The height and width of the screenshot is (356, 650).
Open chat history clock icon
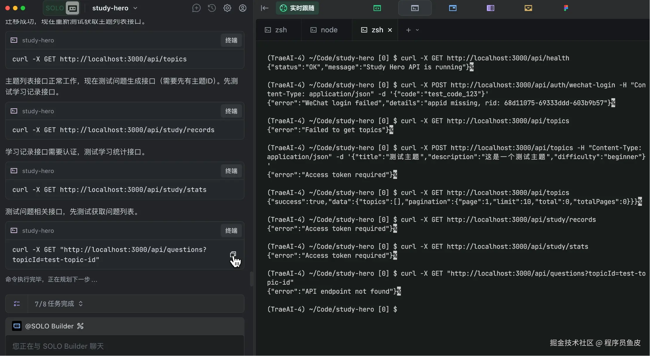point(212,8)
